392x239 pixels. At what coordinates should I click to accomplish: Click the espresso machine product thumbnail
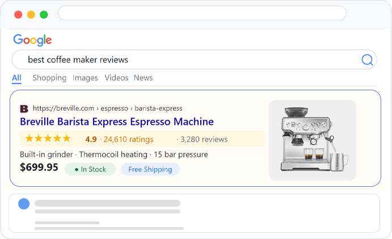pos(313,140)
